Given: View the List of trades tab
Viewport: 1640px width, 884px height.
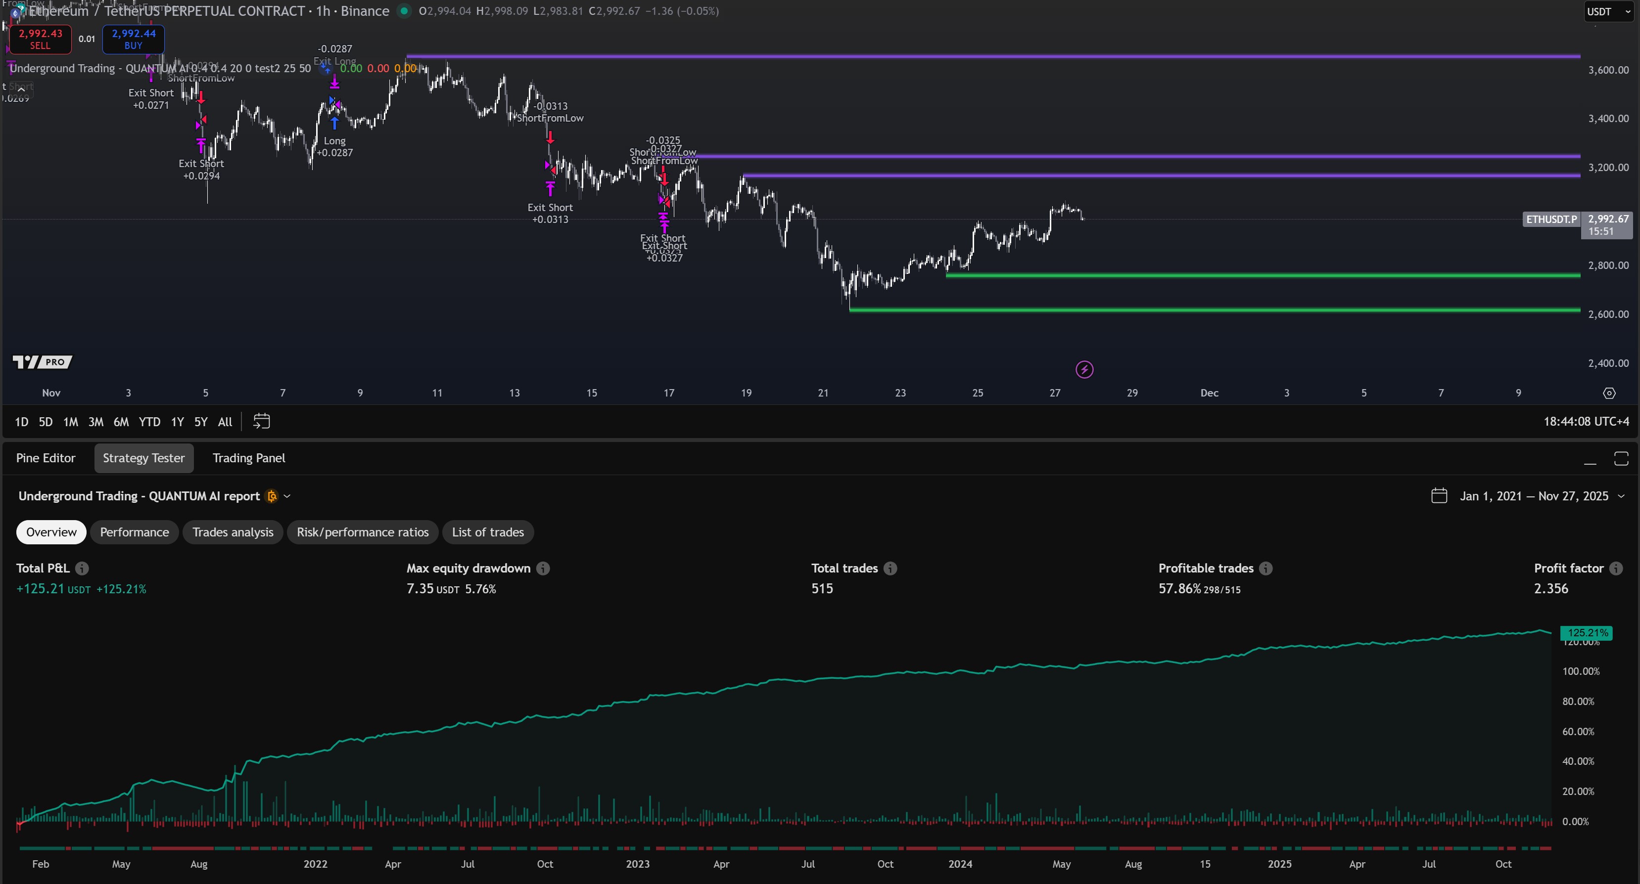Looking at the screenshot, I should [x=488, y=532].
